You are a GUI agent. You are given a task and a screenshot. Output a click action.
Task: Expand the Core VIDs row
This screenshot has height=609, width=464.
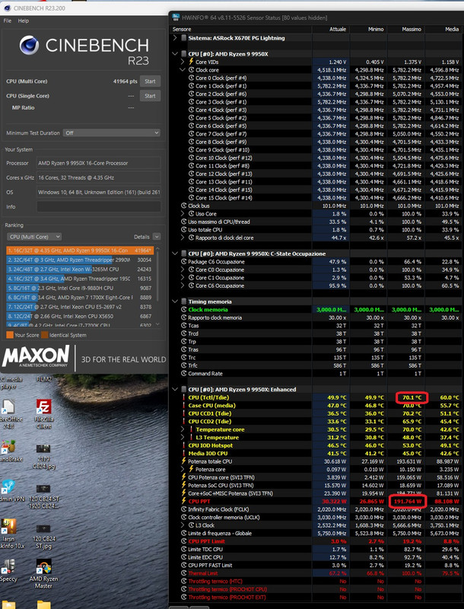click(183, 62)
